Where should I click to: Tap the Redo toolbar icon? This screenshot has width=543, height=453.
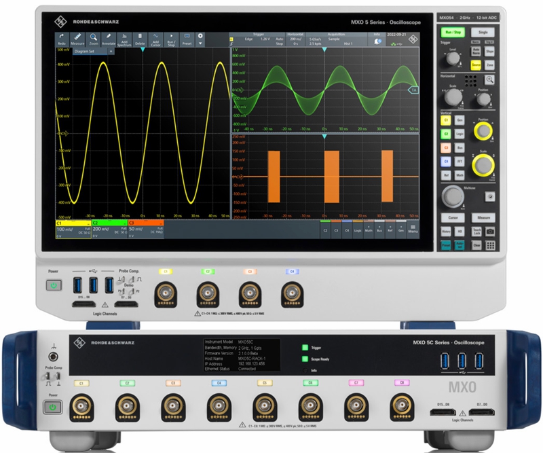click(x=62, y=39)
